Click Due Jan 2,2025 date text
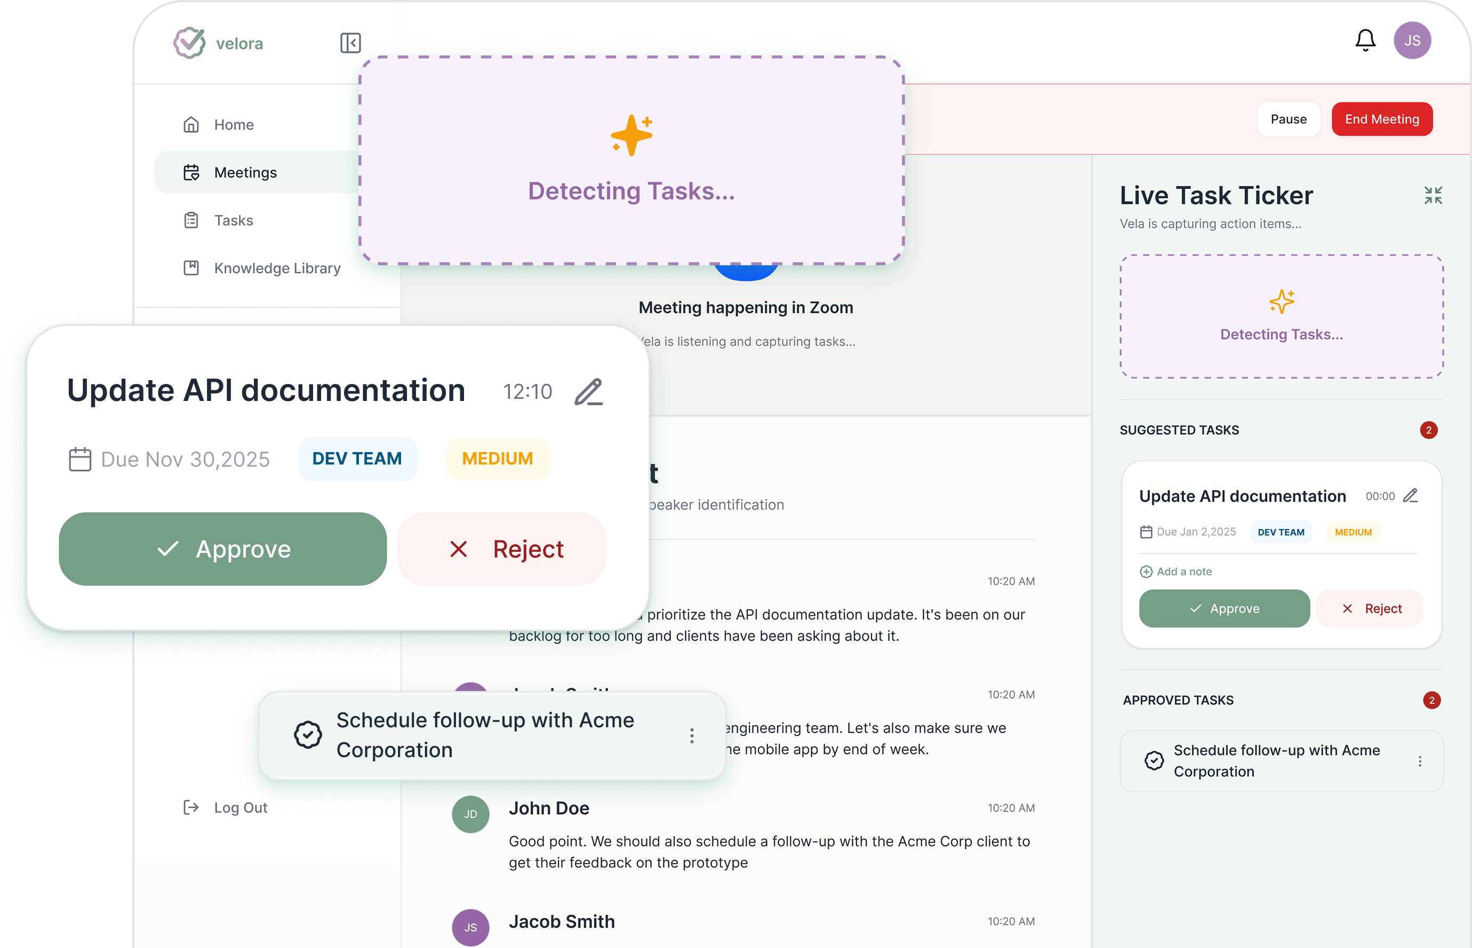 1196,533
